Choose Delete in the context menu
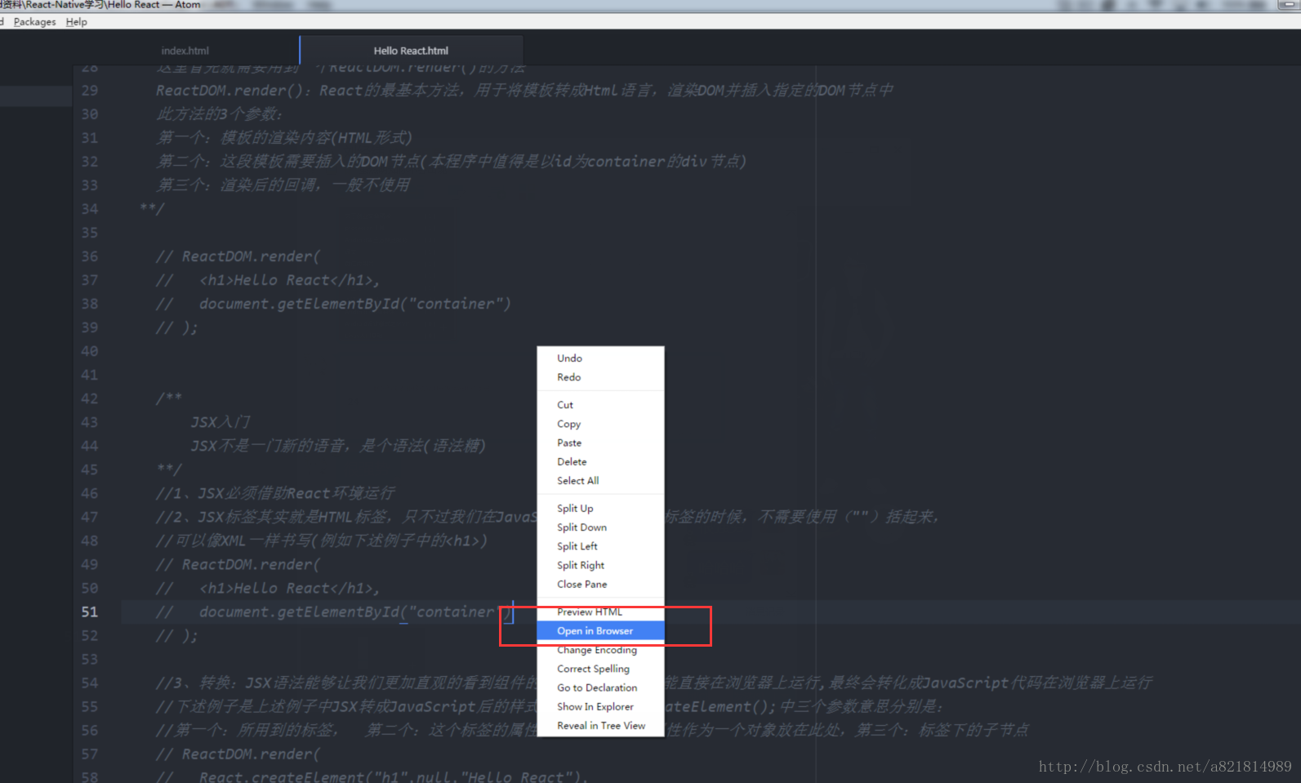 coord(600,461)
